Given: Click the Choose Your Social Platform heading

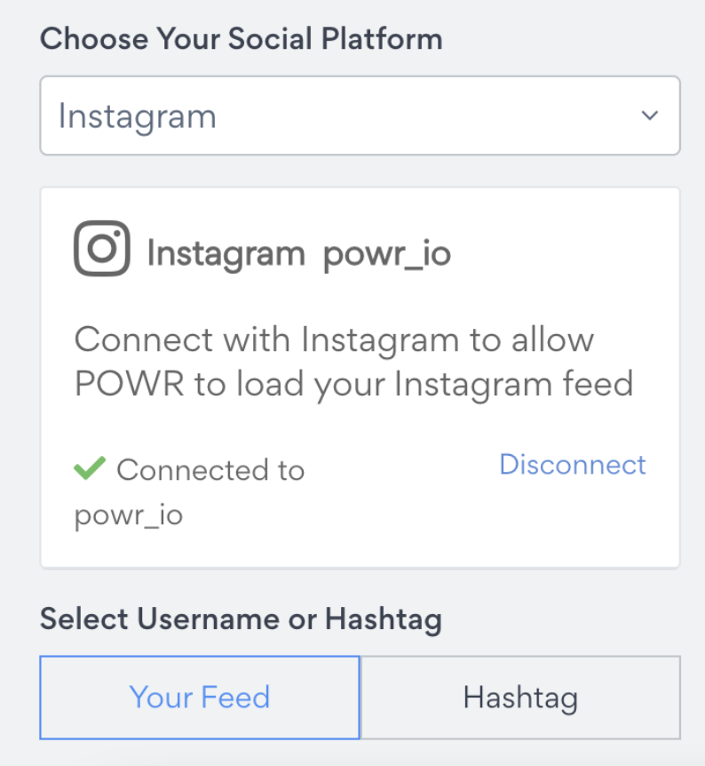Looking at the screenshot, I should pyautogui.click(x=242, y=38).
